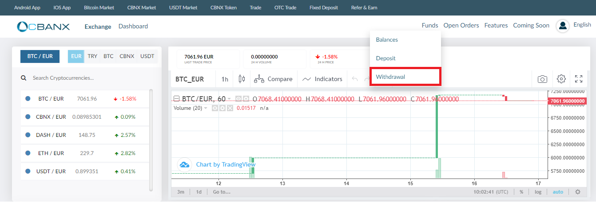Open the Features menu
This screenshot has width=596, height=202.
tap(496, 26)
